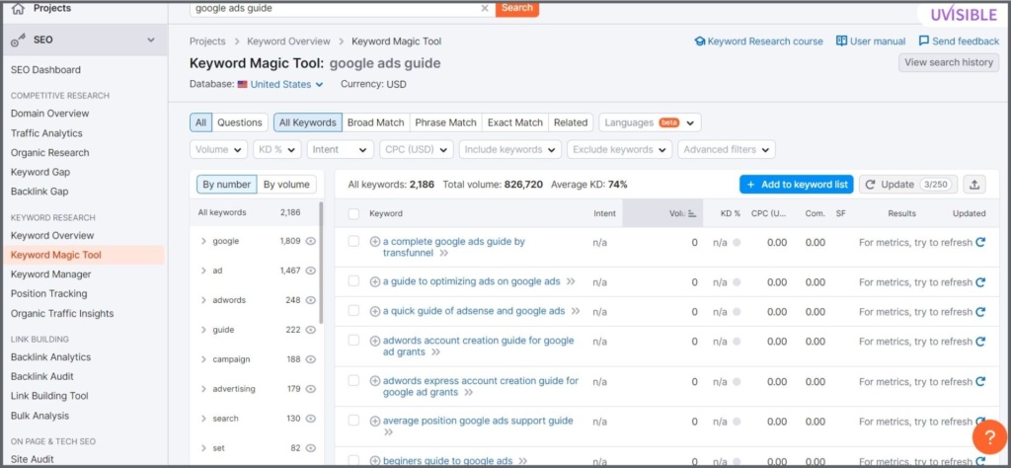
Task: Open the Include keywords dropdown
Action: pyautogui.click(x=510, y=149)
